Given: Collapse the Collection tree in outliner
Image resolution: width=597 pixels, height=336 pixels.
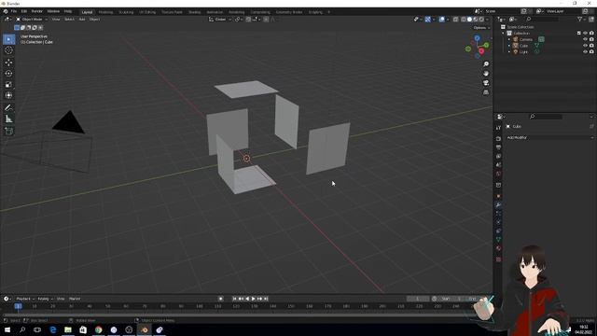Looking at the screenshot, I should tap(504, 34).
